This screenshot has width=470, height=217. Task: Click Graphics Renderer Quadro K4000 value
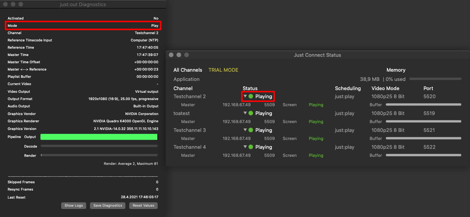(x=126, y=121)
